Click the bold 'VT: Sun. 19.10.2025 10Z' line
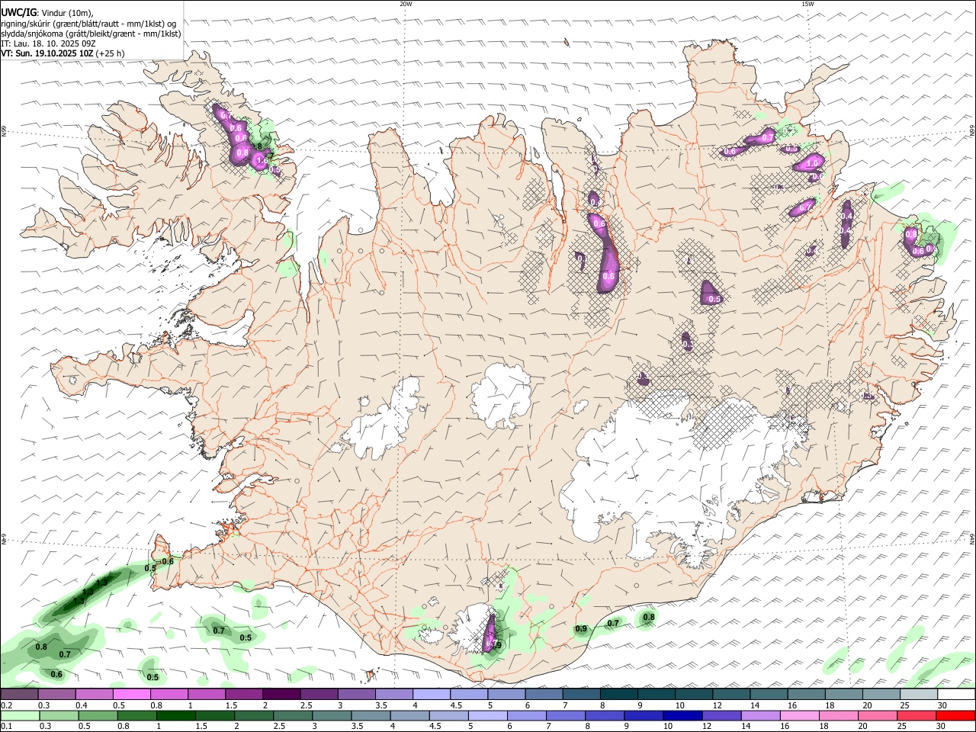Image resolution: width=976 pixels, height=732 pixels. pos(47,53)
